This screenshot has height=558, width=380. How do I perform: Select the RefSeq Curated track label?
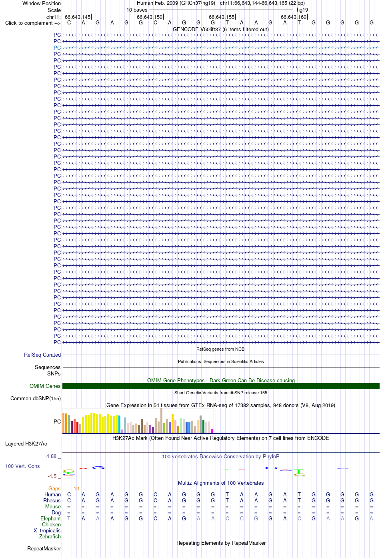42,355
